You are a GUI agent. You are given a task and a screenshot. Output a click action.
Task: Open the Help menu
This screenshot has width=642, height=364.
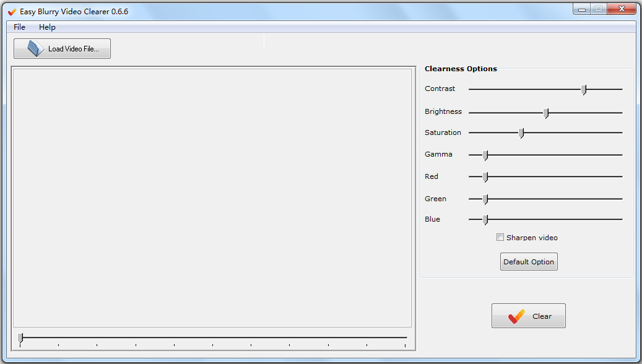pyautogui.click(x=47, y=27)
